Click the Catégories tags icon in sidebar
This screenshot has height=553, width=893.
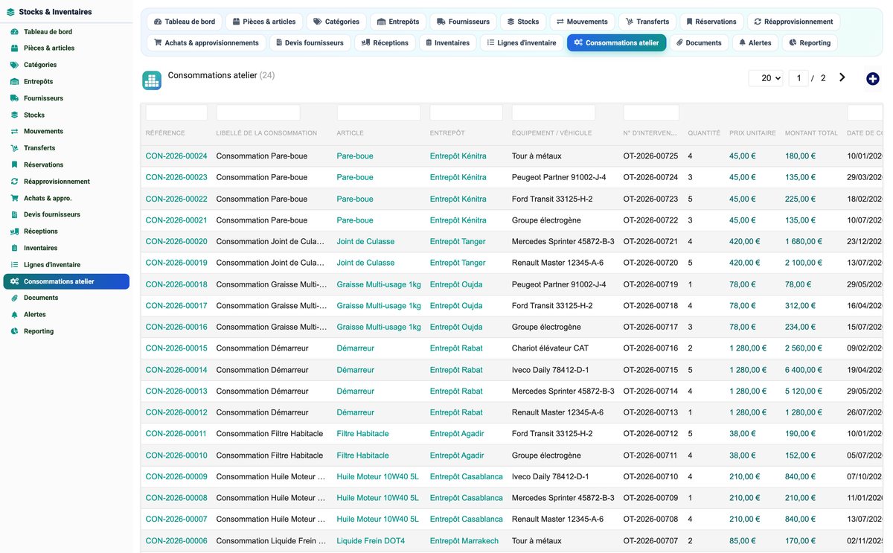click(14, 65)
